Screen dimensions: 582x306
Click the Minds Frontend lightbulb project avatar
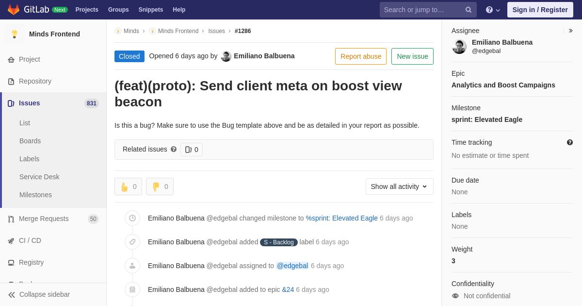pos(15,34)
